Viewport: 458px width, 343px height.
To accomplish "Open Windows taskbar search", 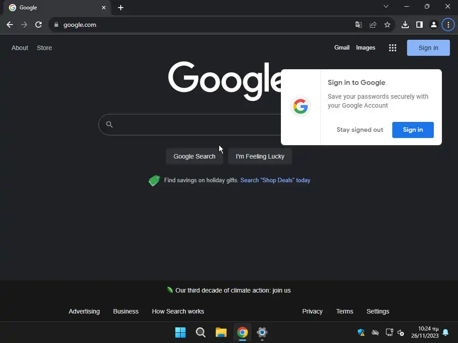I will pyautogui.click(x=201, y=332).
